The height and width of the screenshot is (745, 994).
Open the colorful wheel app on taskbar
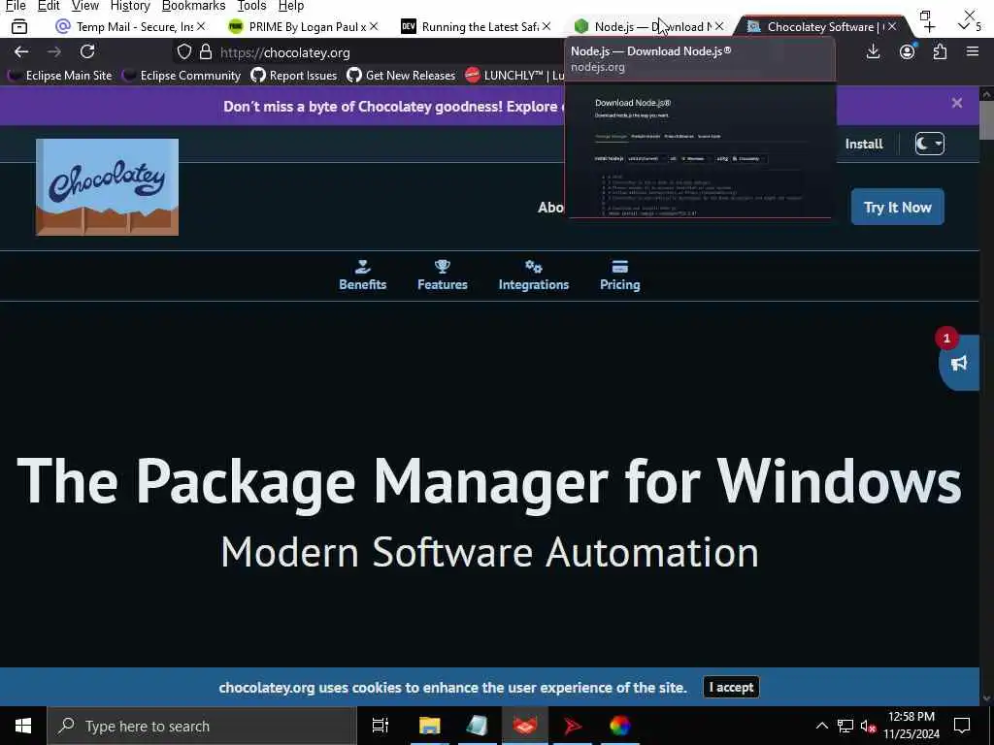tap(620, 726)
